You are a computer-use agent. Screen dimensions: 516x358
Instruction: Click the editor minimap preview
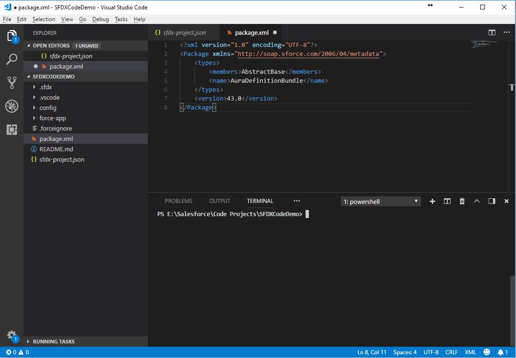click(484, 44)
